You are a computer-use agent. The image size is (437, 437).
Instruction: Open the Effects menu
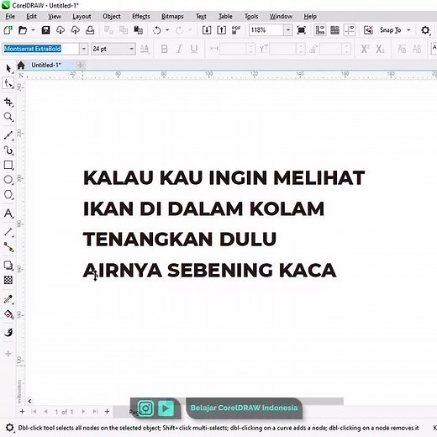141,16
